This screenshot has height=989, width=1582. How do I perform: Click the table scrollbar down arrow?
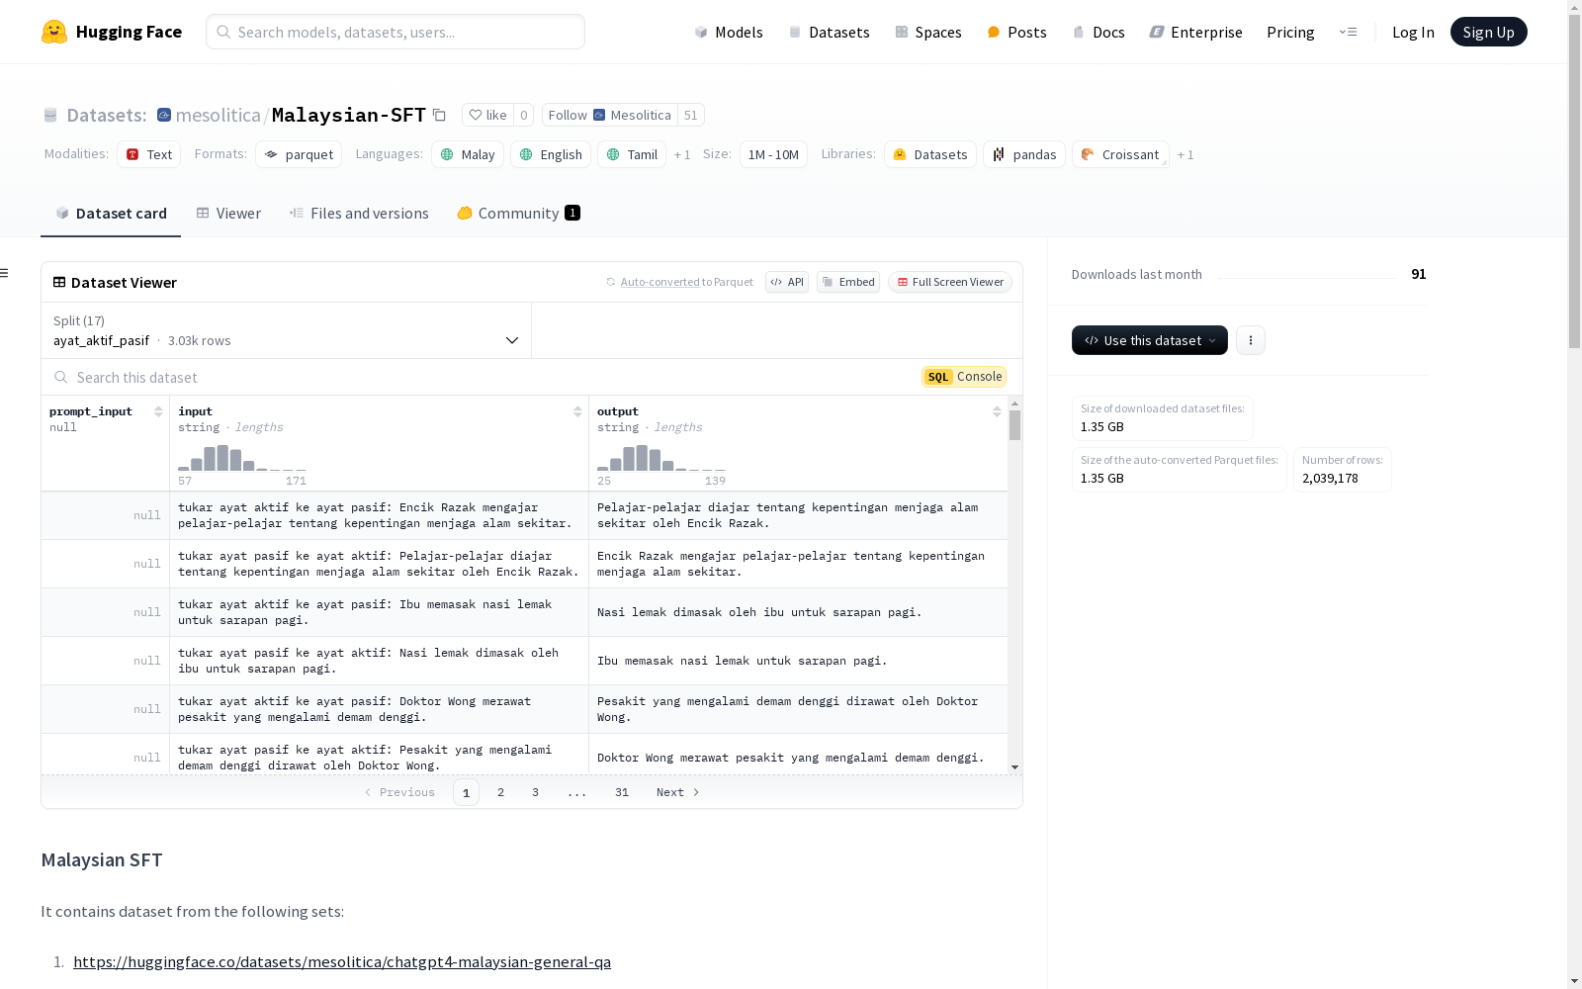click(1014, 767)
